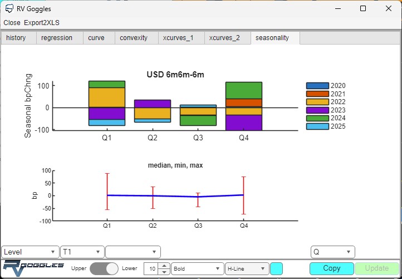Toggle the Upper/Lower switch

coord(104,268)
